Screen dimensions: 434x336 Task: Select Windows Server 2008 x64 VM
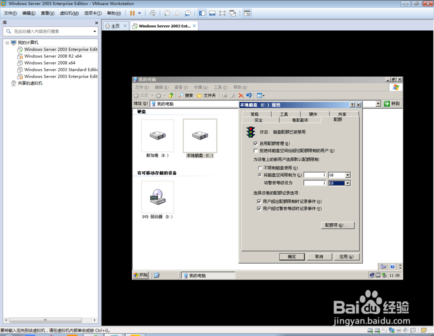[x=50, y=63]
